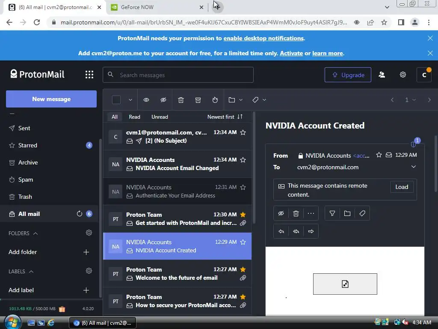Delete the open message using trash icon
The width and height of the screenshot is (438, 329).
[x=296, y=213]
